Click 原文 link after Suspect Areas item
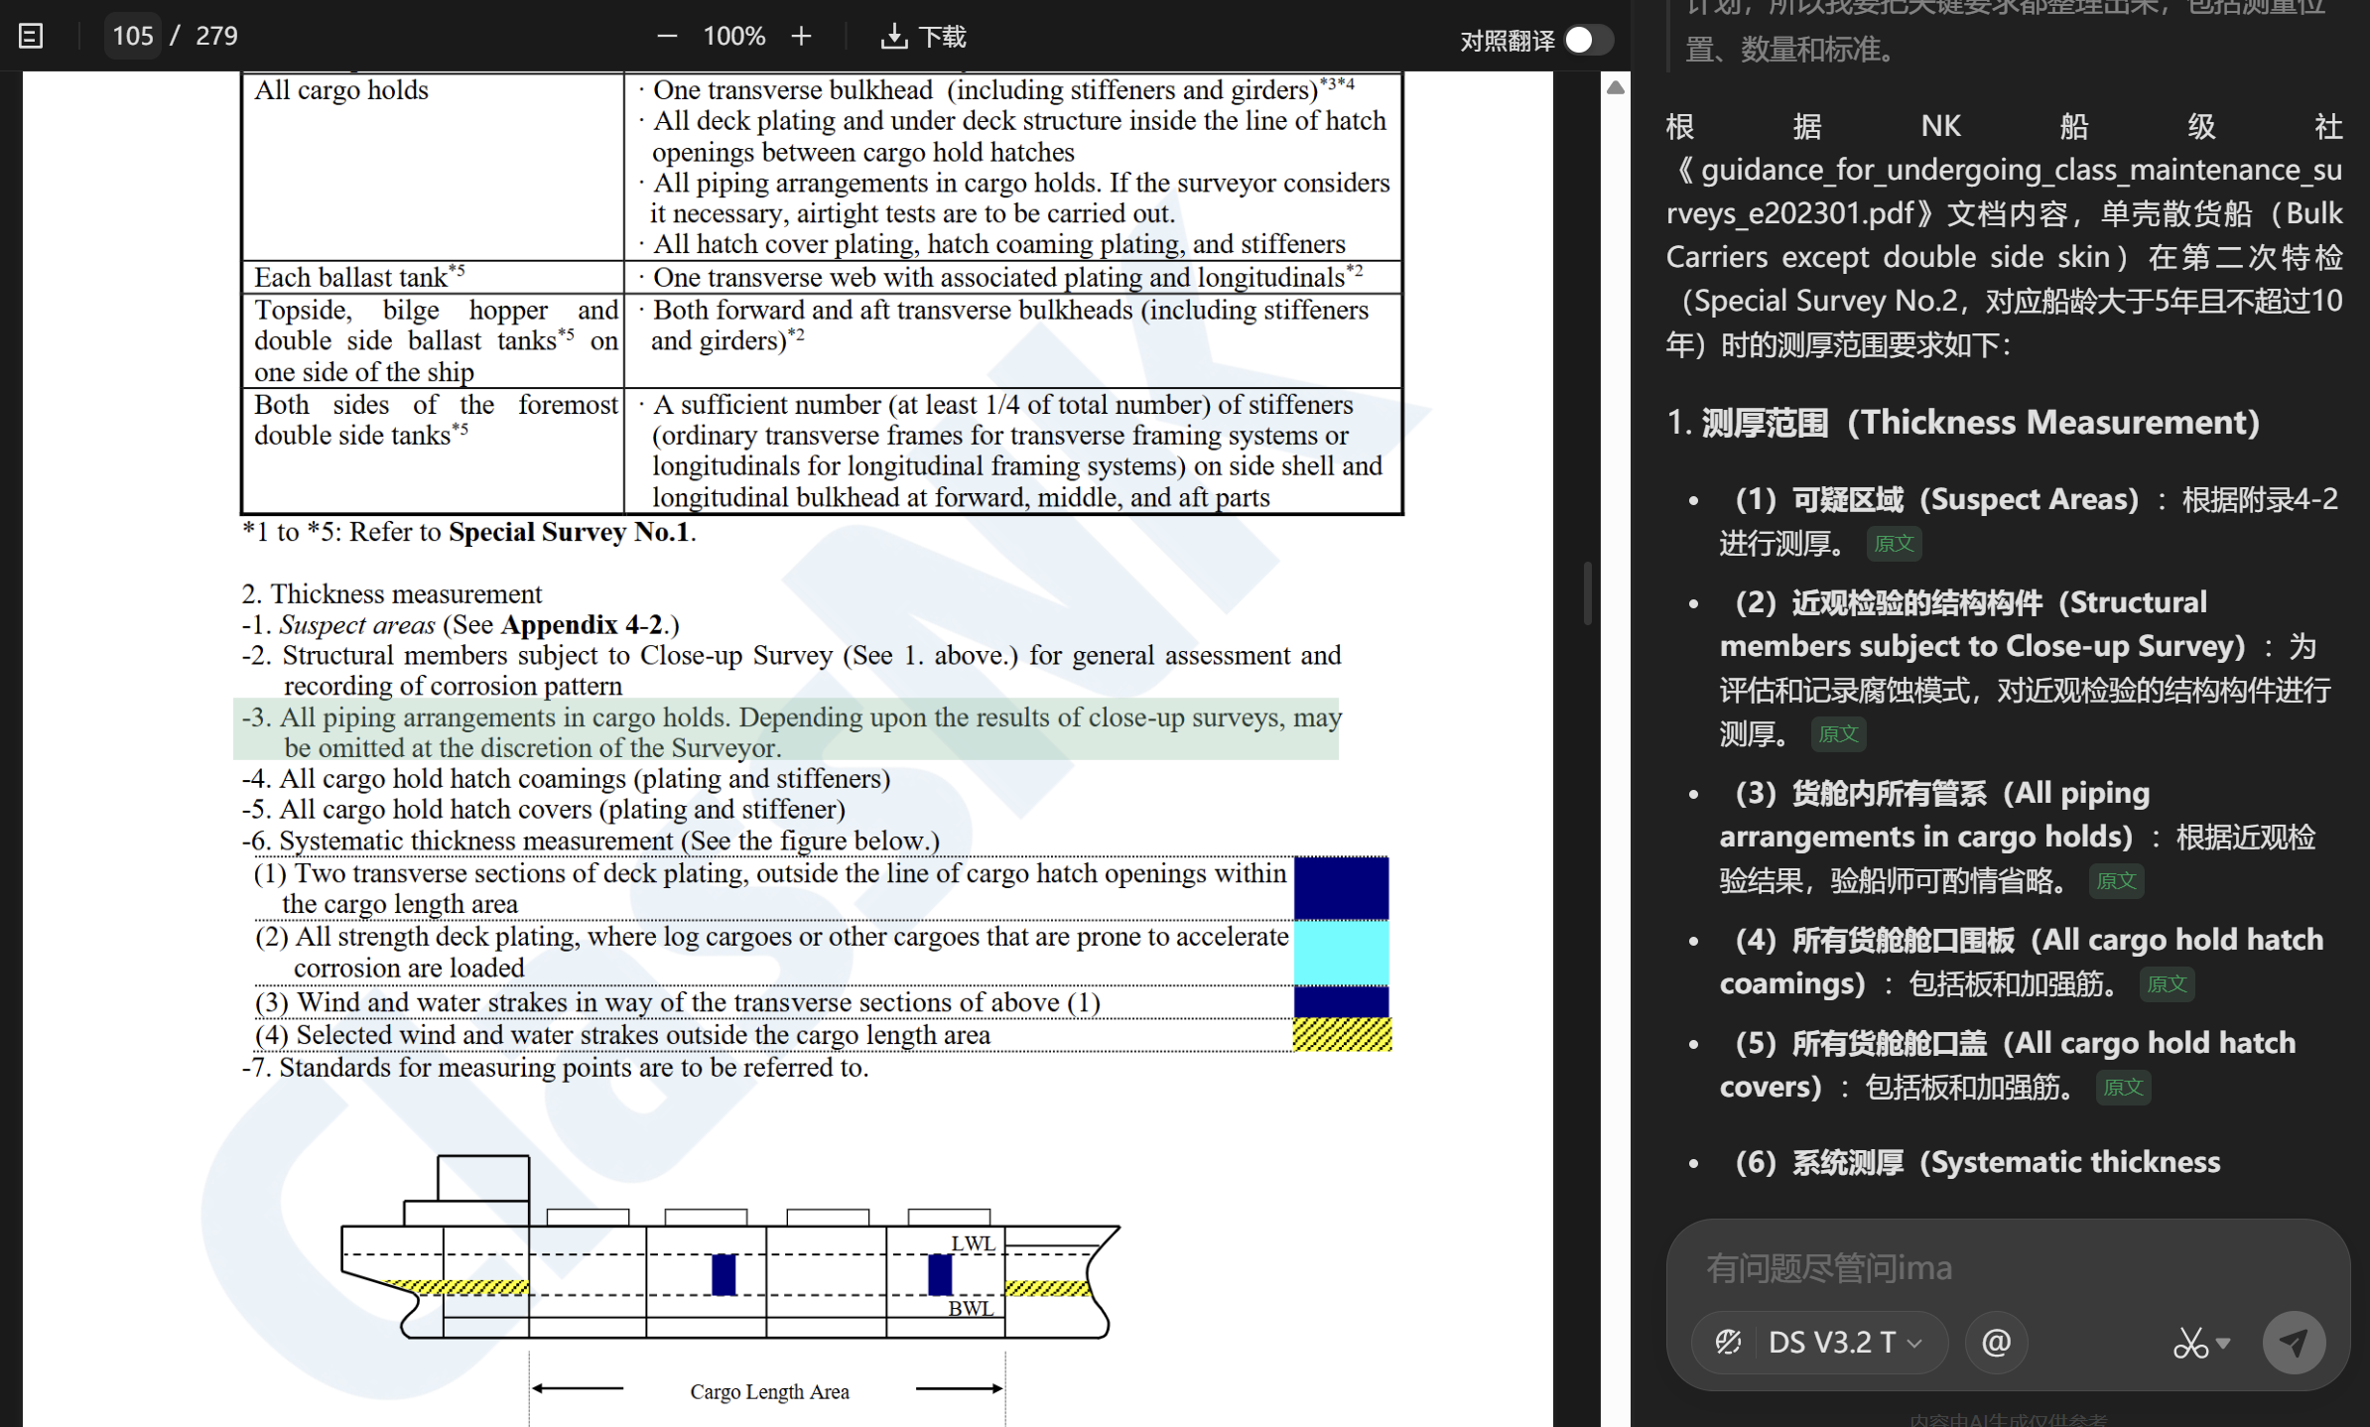Viewport: 2370px width, 1427px height. (x=1894, y=544)
